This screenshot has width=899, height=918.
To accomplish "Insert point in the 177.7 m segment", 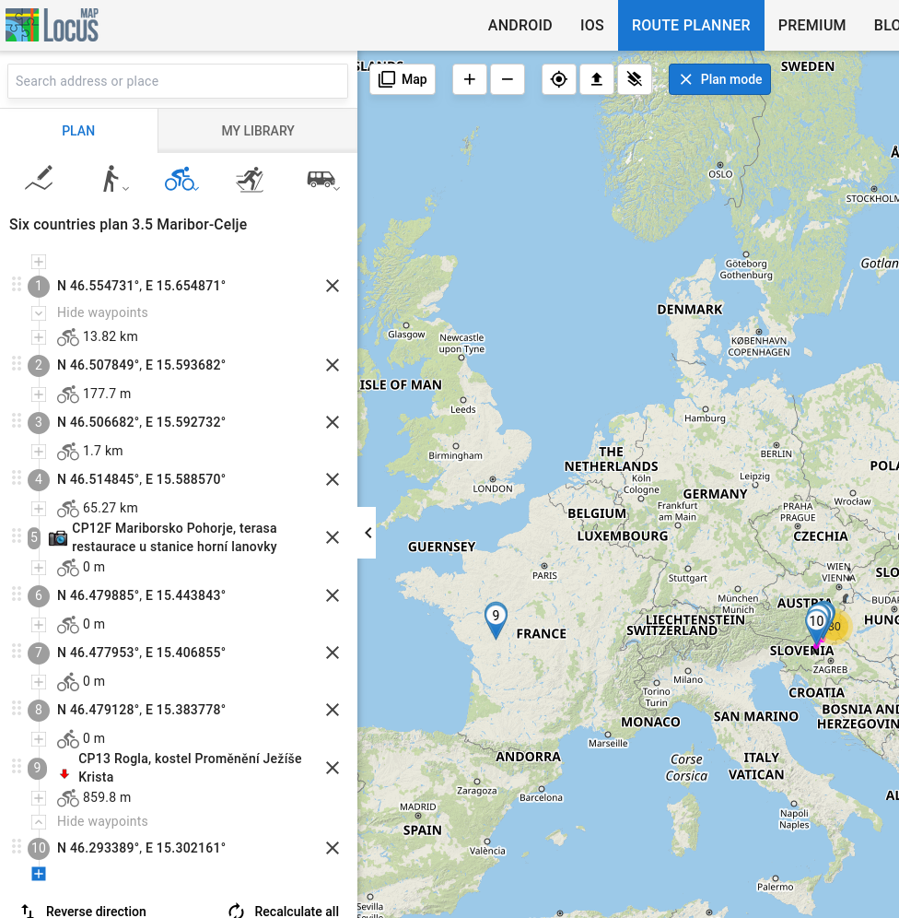I will coord(39,394).
